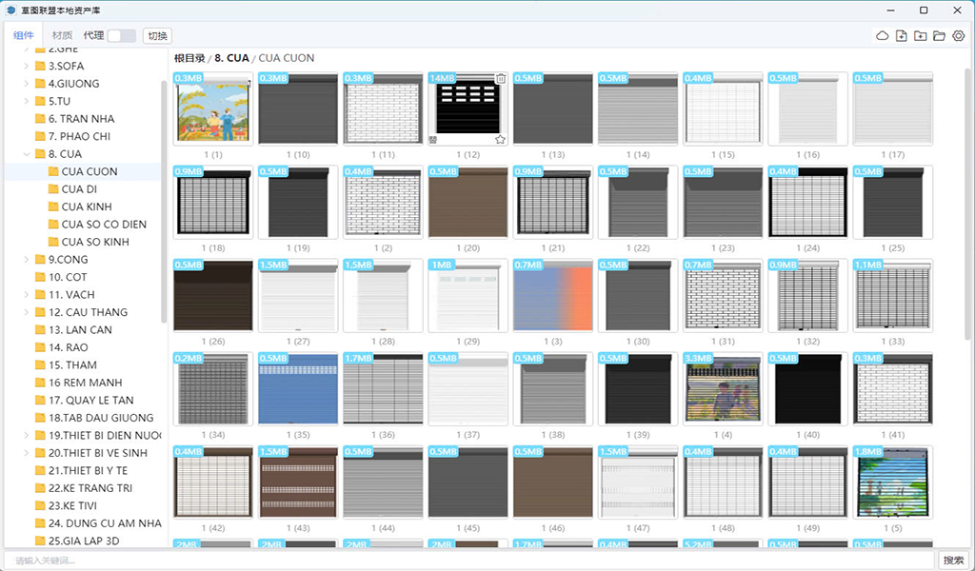
Task: Open the local folder icon
Action: coord(939,36)
